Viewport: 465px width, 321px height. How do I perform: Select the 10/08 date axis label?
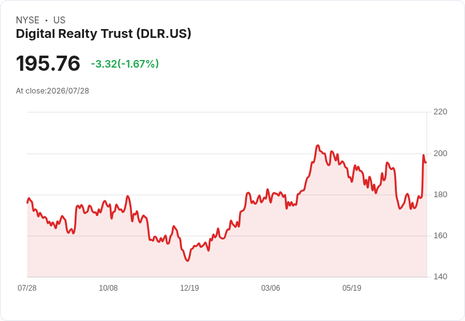point(108,288)
